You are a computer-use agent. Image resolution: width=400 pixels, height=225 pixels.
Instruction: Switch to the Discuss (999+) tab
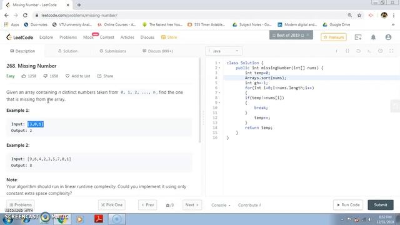(157, 51)
